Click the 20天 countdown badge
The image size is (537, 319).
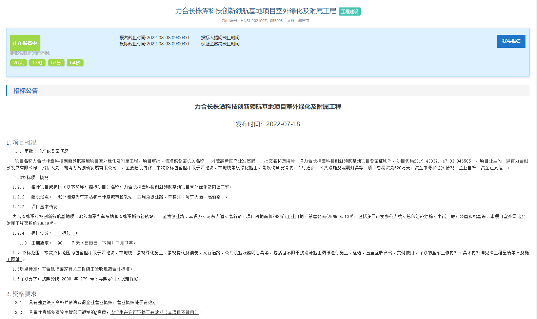point(18,63)
